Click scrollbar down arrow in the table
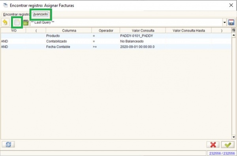This screenshot has width=237, height=156. [x=234, y=137]
